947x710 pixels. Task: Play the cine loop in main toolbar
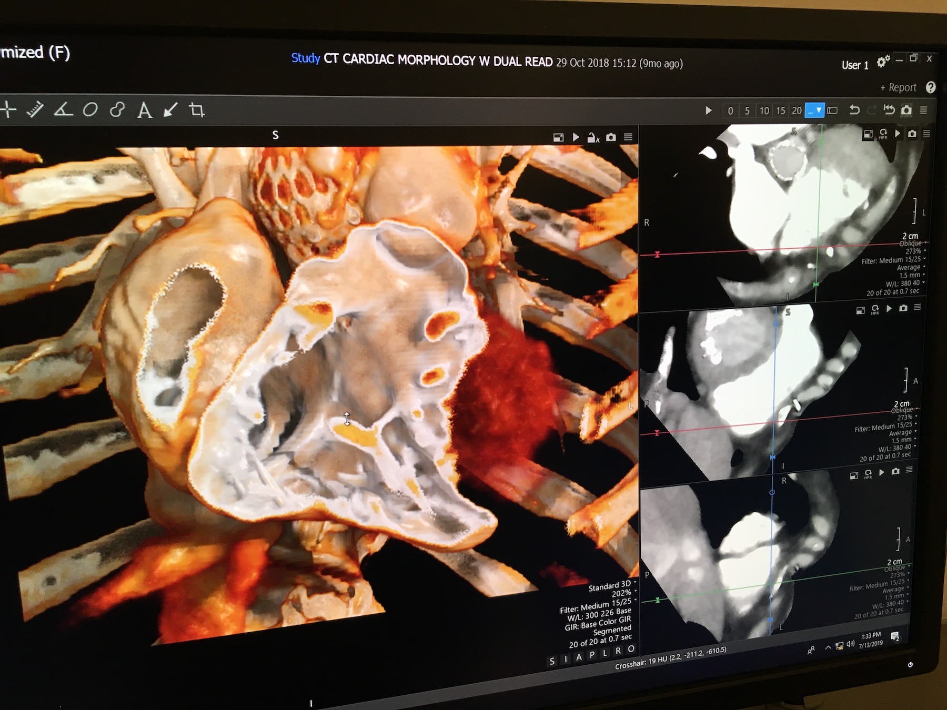708,110
